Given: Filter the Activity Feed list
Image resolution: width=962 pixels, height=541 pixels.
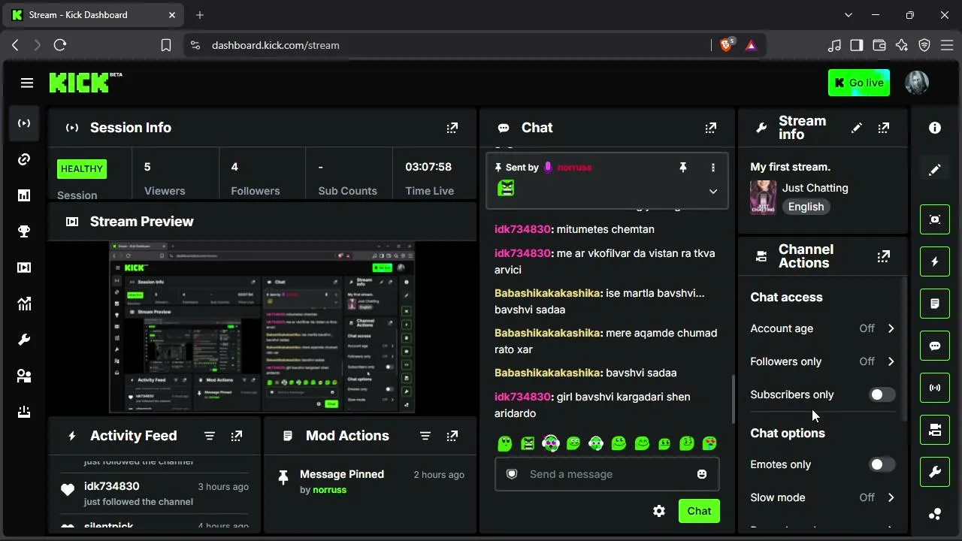Looking at the screenshot, I should tap(210, 436).
